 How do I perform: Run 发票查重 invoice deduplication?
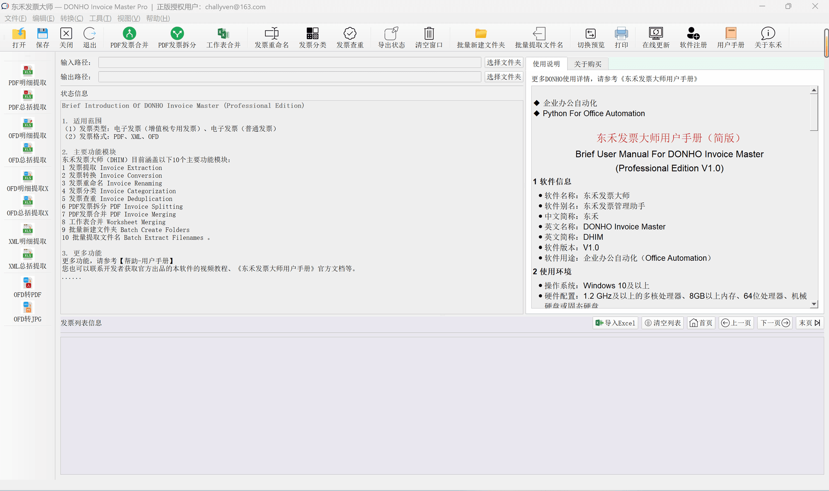click(x=350, y=38)
